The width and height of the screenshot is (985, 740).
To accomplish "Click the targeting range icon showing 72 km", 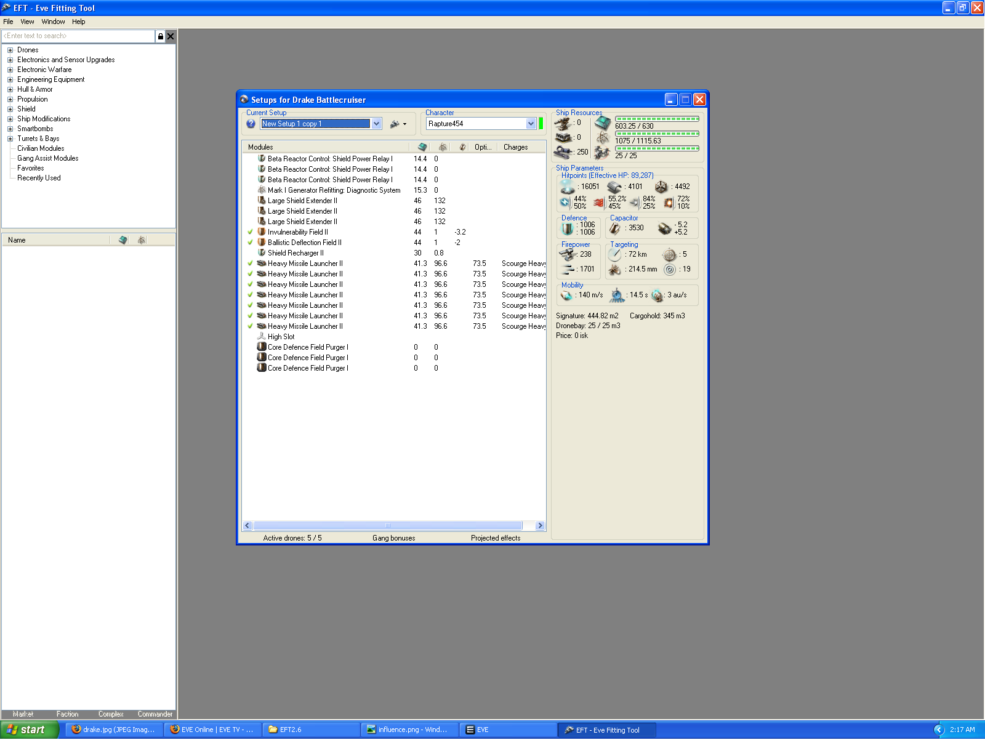I will pos(615,254).
